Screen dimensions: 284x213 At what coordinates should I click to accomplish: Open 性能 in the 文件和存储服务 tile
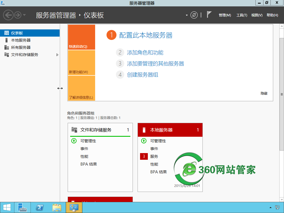tap(84, 156)
